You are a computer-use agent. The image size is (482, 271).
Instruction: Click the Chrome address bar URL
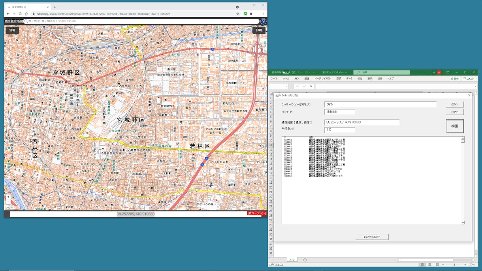point(103,14)
